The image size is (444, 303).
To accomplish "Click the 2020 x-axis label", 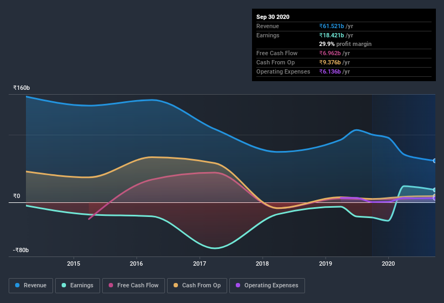I will (x=388, y=264).
